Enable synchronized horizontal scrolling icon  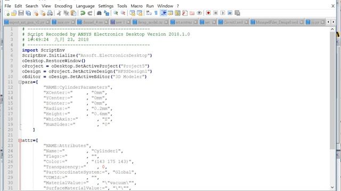tap(140, 13)
